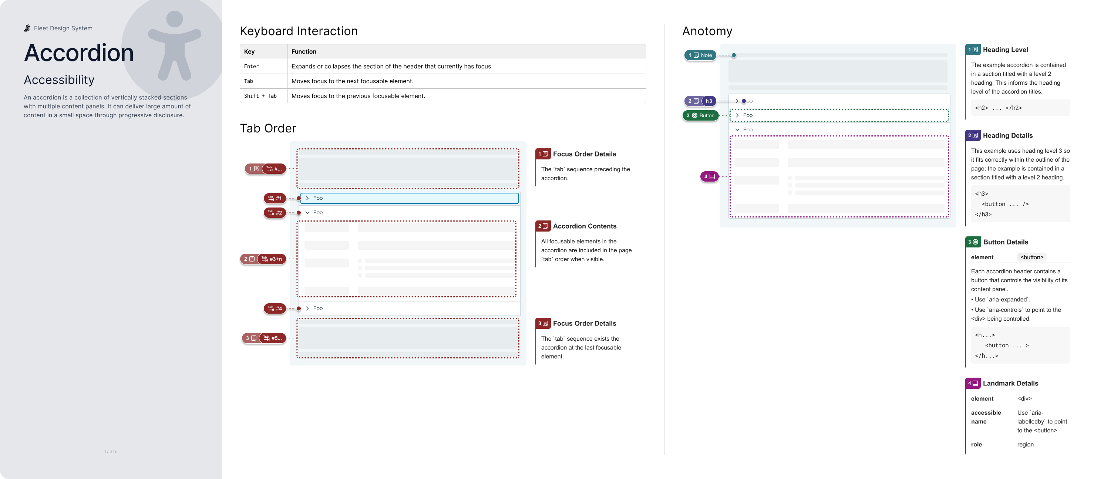Click the Tab Order heading

[x=268, y=128]
